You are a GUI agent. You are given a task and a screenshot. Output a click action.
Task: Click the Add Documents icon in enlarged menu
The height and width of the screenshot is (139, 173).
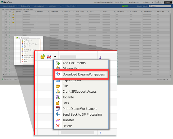pyautogui.click(x=58, y=63)
